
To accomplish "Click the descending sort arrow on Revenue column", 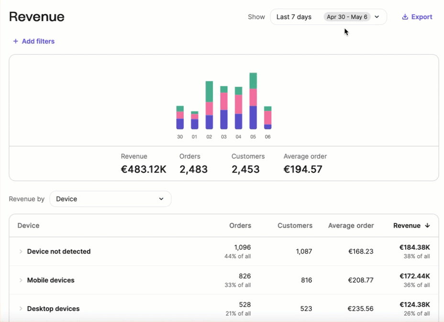I will (427, 225).
